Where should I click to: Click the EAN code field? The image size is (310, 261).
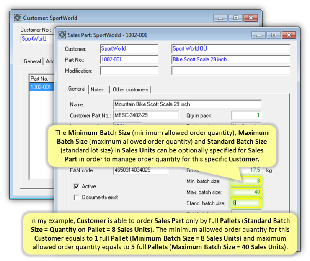click(x=141, y=170)
